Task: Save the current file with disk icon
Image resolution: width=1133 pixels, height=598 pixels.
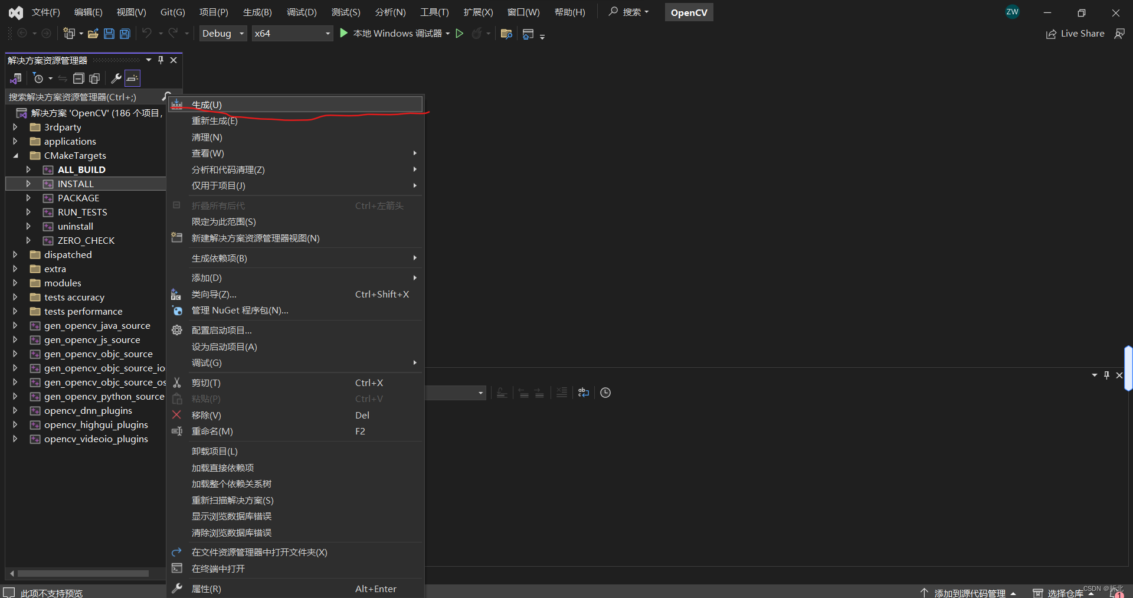Action: tap(109, 34)
